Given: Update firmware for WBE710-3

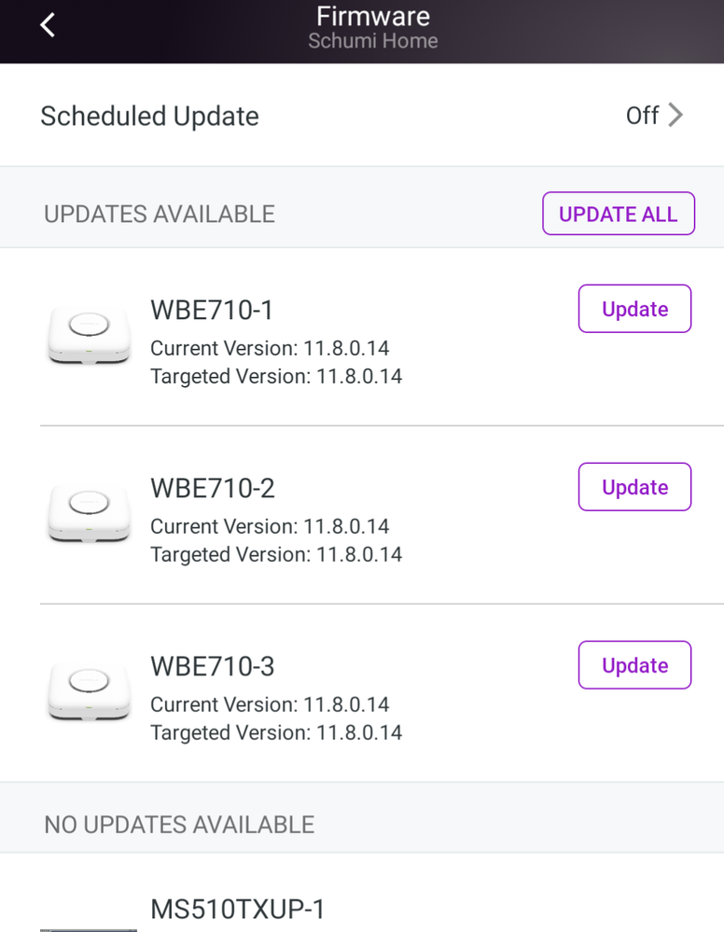Looking at the screenshot, I should (x=634, y=665).
